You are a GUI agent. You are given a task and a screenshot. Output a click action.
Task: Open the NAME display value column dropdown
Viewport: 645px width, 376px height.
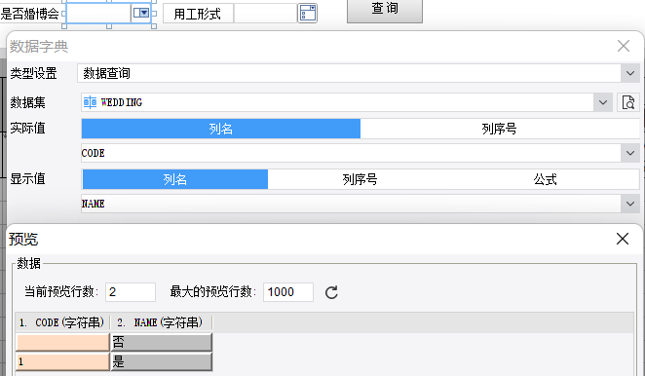pos(630,204)
